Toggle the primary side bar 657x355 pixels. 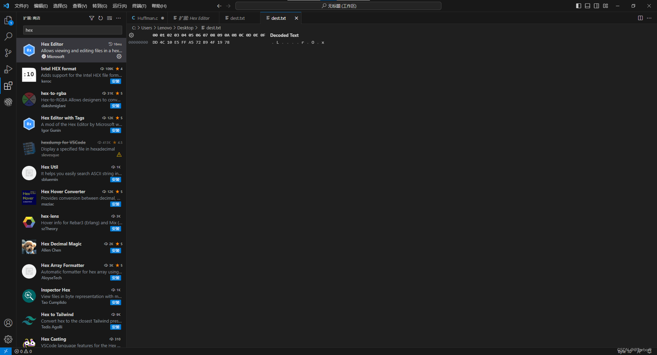click(579, 6)
